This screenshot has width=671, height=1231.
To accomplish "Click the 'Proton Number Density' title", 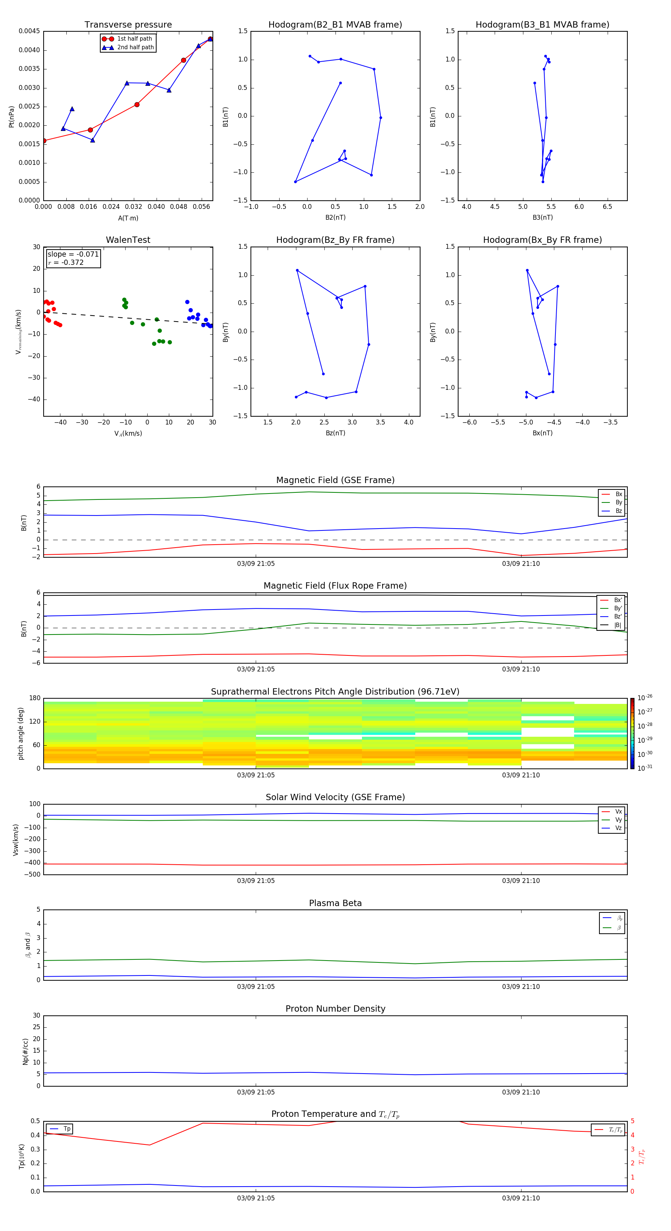I will (335, 1009).
